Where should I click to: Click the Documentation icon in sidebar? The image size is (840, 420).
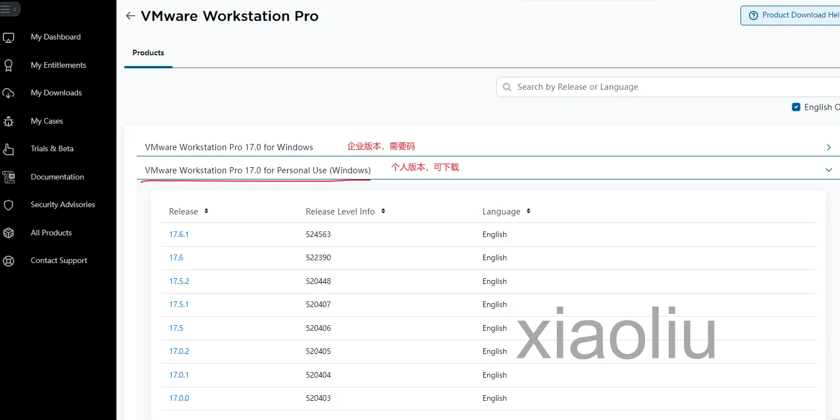[8, 177]
